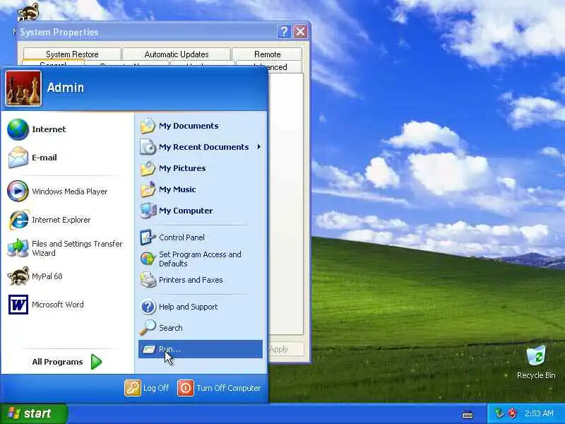Open Search magnifying glass icon
The image size is (565, 424).
[x=148, y=328]
